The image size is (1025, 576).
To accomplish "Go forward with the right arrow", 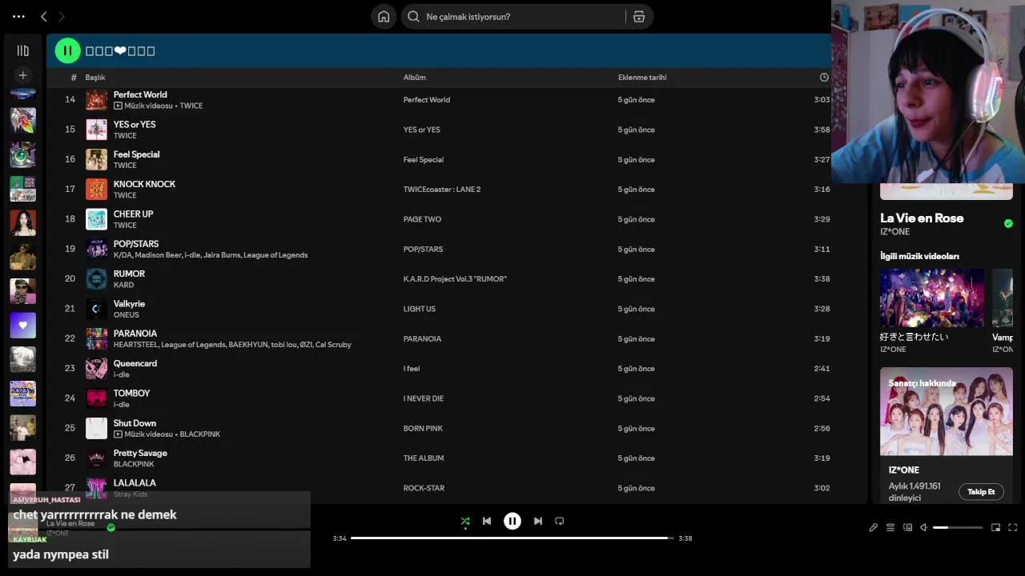I will (x=62, y=16).
